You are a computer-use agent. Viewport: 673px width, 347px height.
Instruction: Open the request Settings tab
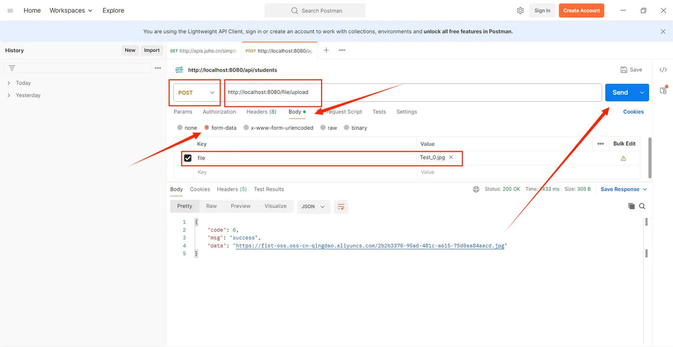[407, 112]
